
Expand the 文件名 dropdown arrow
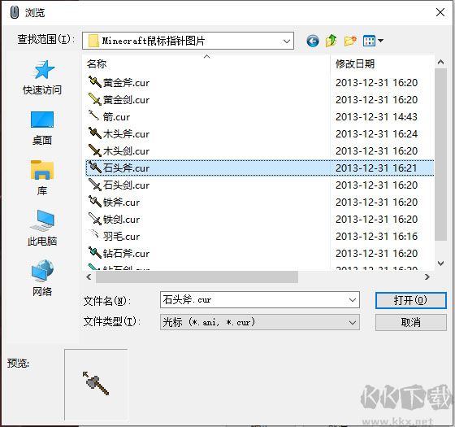pos(353,300)
